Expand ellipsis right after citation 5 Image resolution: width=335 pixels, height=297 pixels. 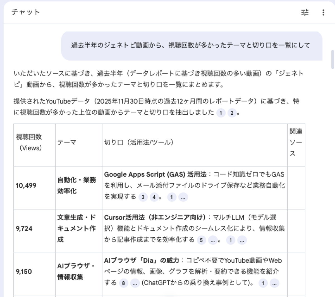[213, 240]
